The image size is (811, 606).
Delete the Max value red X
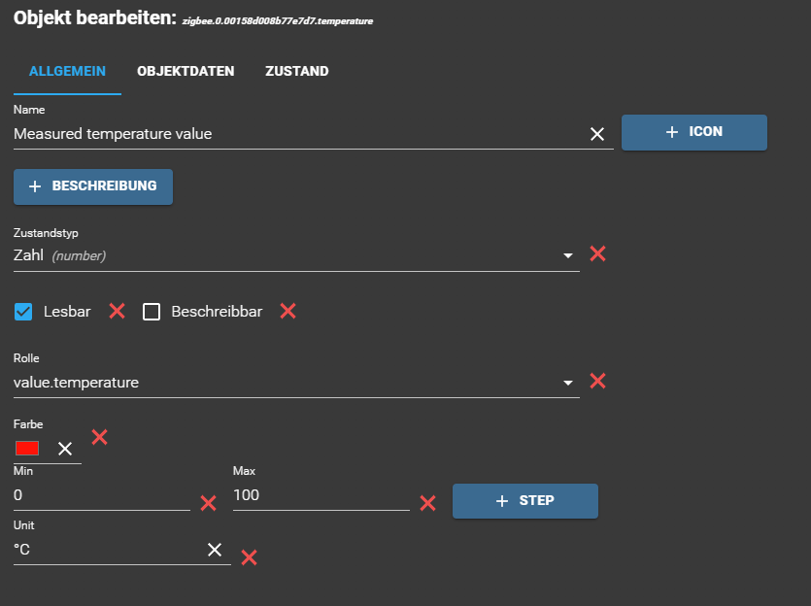427,503
